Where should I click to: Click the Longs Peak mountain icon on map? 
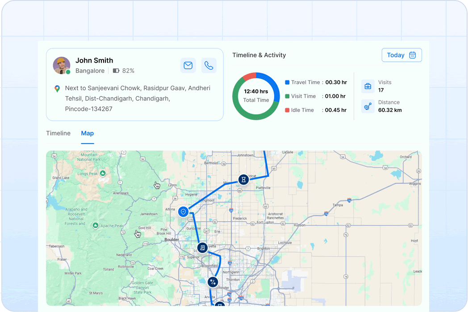coord(103,173)
